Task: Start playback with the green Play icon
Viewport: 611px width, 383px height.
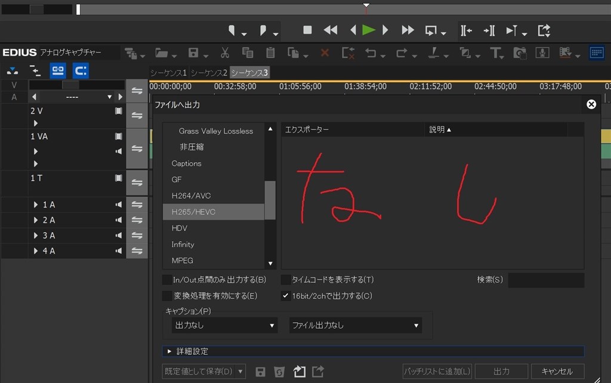Action: [368, 30]
